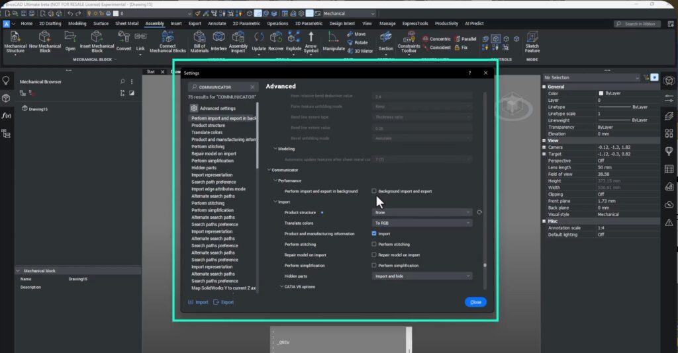Select Advanced settings category in results
This screenshot has height=353, width=678.
tap(213, 108)
